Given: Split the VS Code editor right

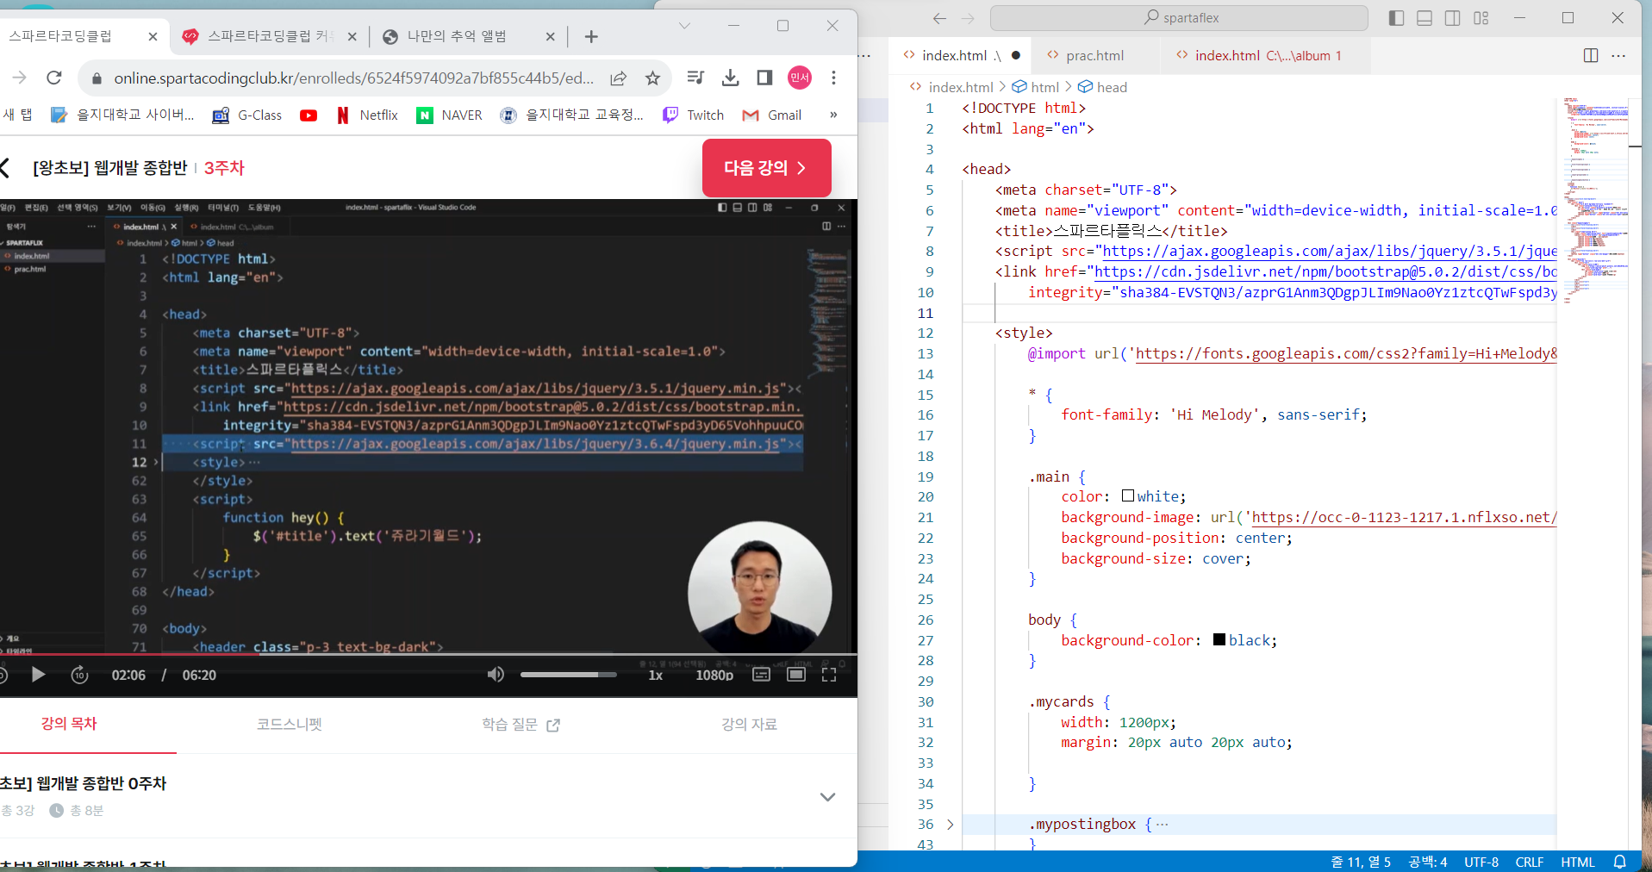Looking at the screenshot, I should pos(1591,55).
